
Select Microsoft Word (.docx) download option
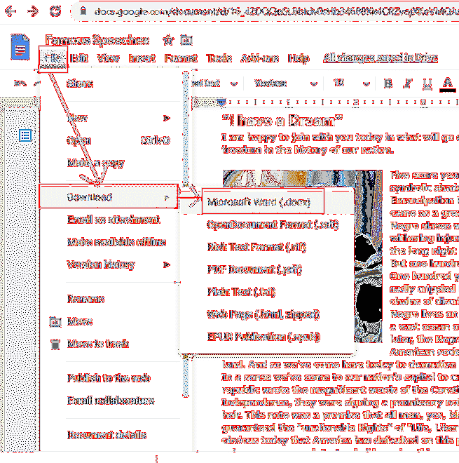pyautogui.click(x=265, y=202)
